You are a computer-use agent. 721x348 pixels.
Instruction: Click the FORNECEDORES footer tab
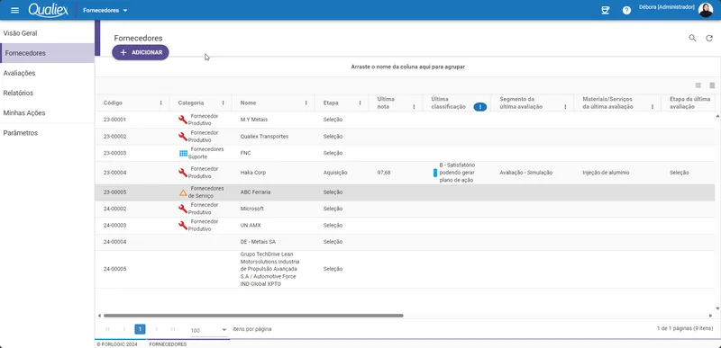[168, 344]
